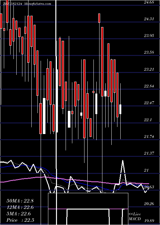Click the 5MA : 22.6 legend entry
This screenshot has width=160, height=225.
point(19,214)
